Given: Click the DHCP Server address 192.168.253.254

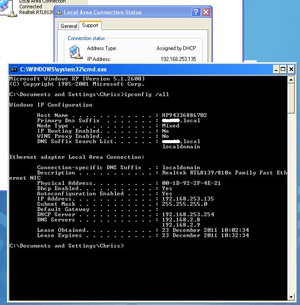Looking at the screenshot, I should (188, 215).
